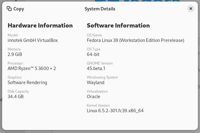Image resolution: width=200 pixels, height=133 pixels.
Task: Click the Software Rendering graphics value
Action: tap(27, 83)
